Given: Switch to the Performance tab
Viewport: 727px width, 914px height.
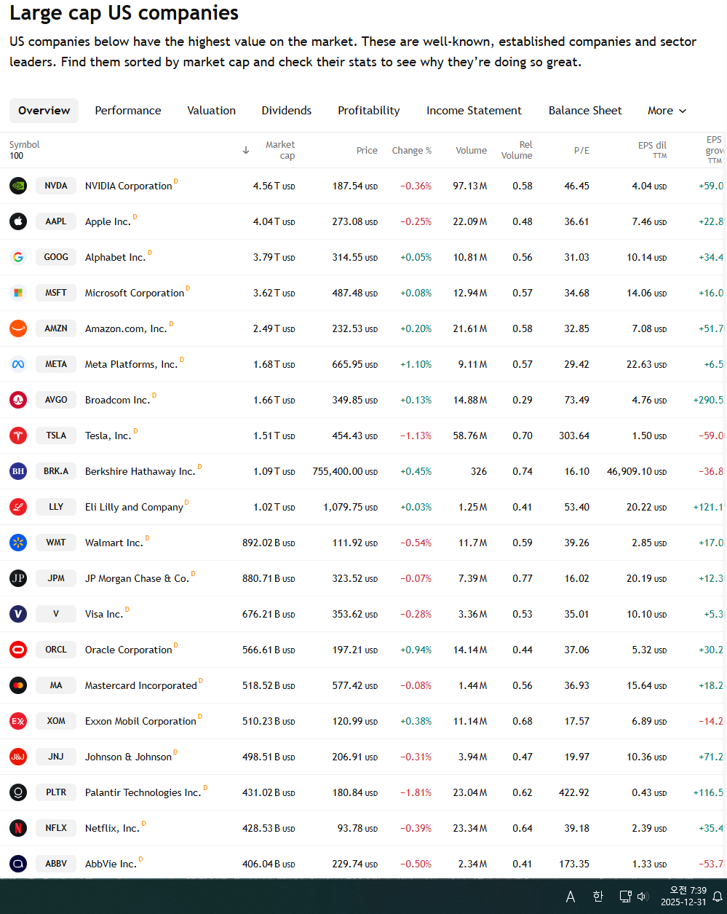Looking at the screenshot, I should [128, 111].
